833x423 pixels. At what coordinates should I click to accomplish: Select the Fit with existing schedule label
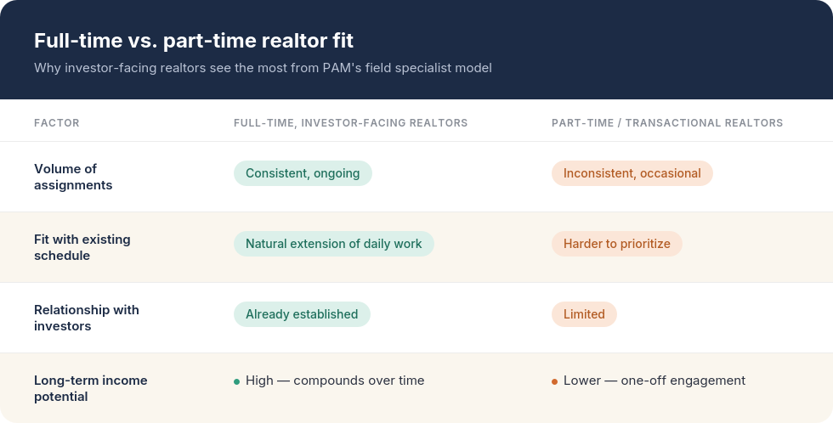click(82, 247)
